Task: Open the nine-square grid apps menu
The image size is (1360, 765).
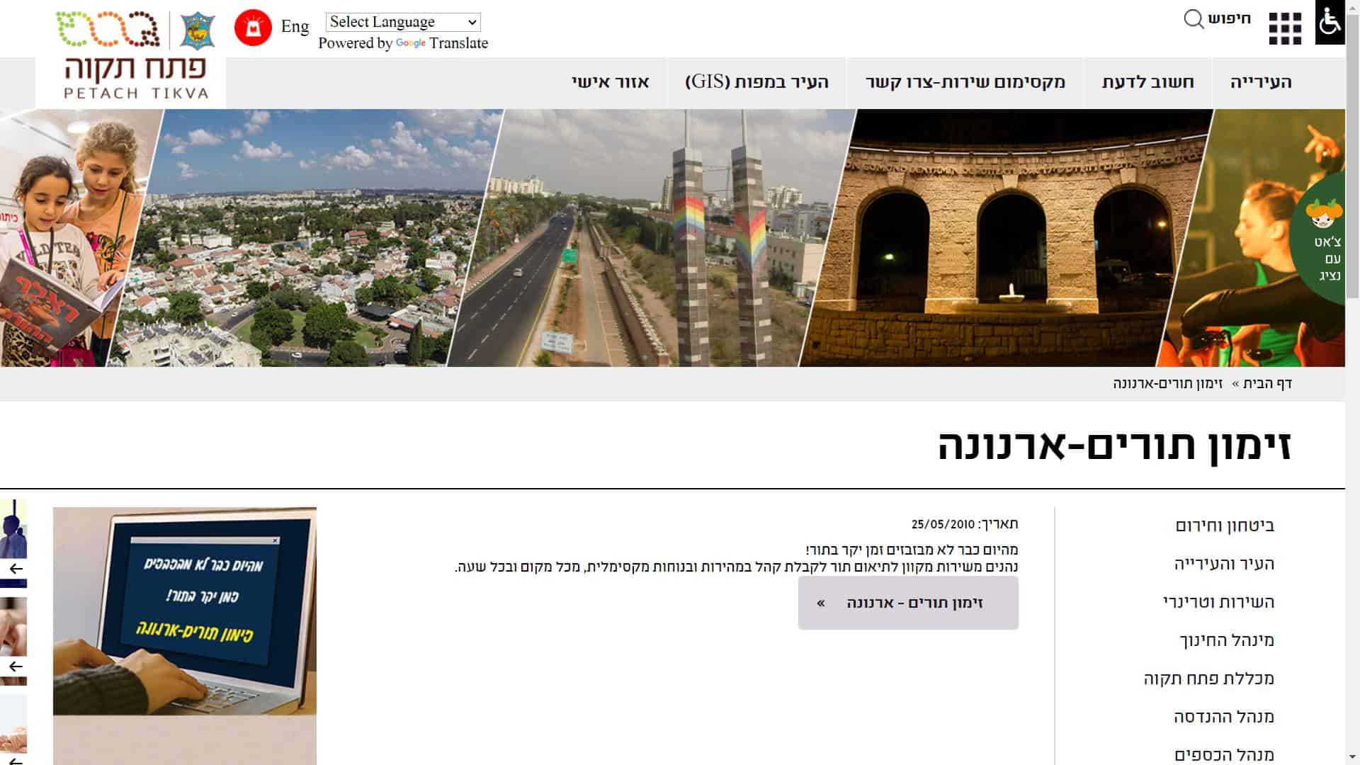Action: pos(1285,29)
